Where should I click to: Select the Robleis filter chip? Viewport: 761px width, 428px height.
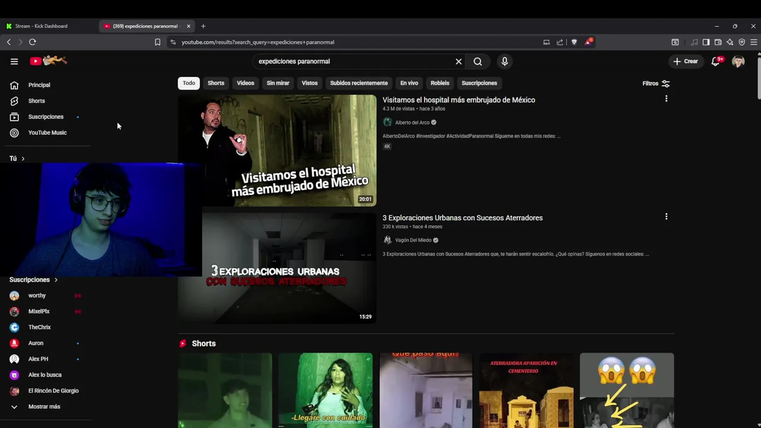(440, 83)
